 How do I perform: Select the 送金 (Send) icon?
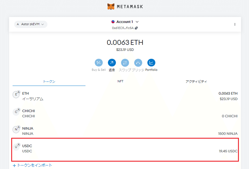point(112,63)
